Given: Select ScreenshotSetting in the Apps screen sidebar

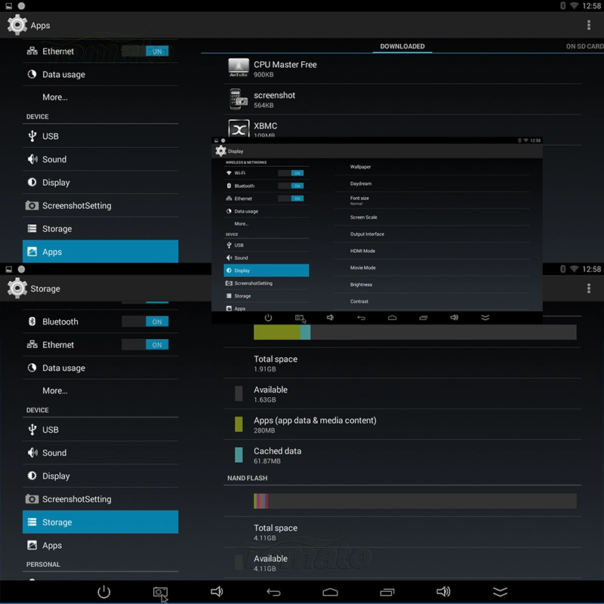Looking at the screenshot, I should coord(100,205).
